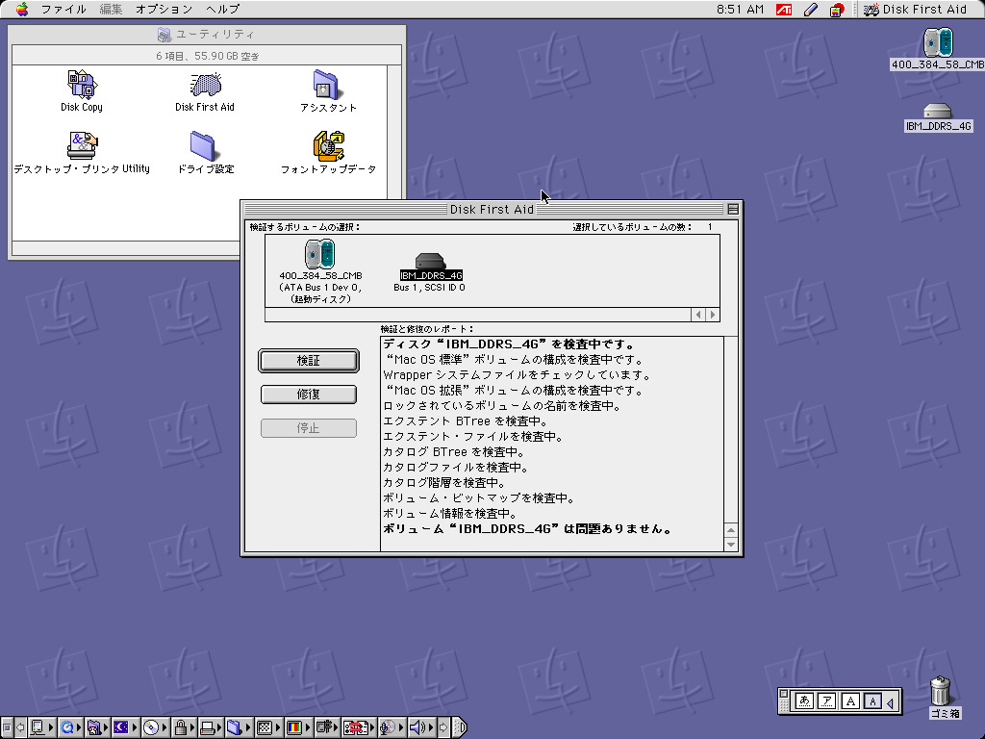The image size is (985, 739).
Task: Click the ユーティリティ window title bar
Action: pos(207,35)
